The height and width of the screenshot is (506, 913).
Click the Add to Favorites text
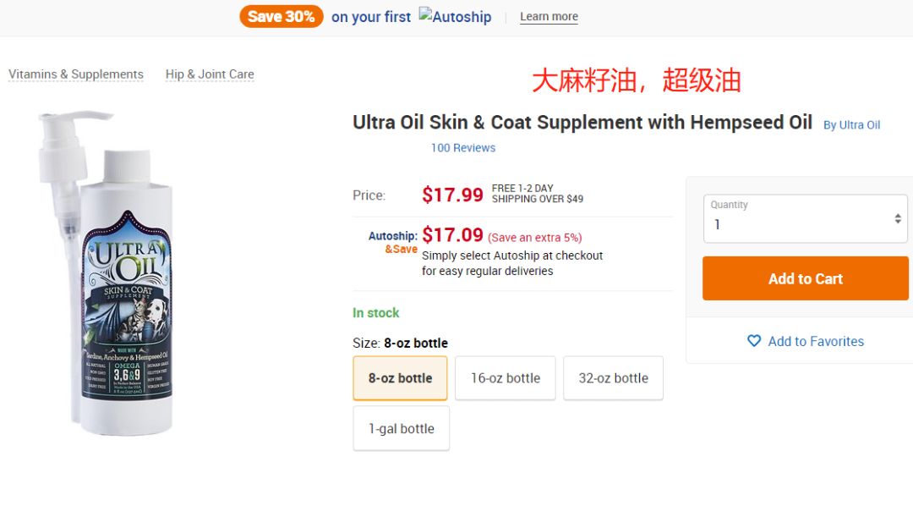816,341
